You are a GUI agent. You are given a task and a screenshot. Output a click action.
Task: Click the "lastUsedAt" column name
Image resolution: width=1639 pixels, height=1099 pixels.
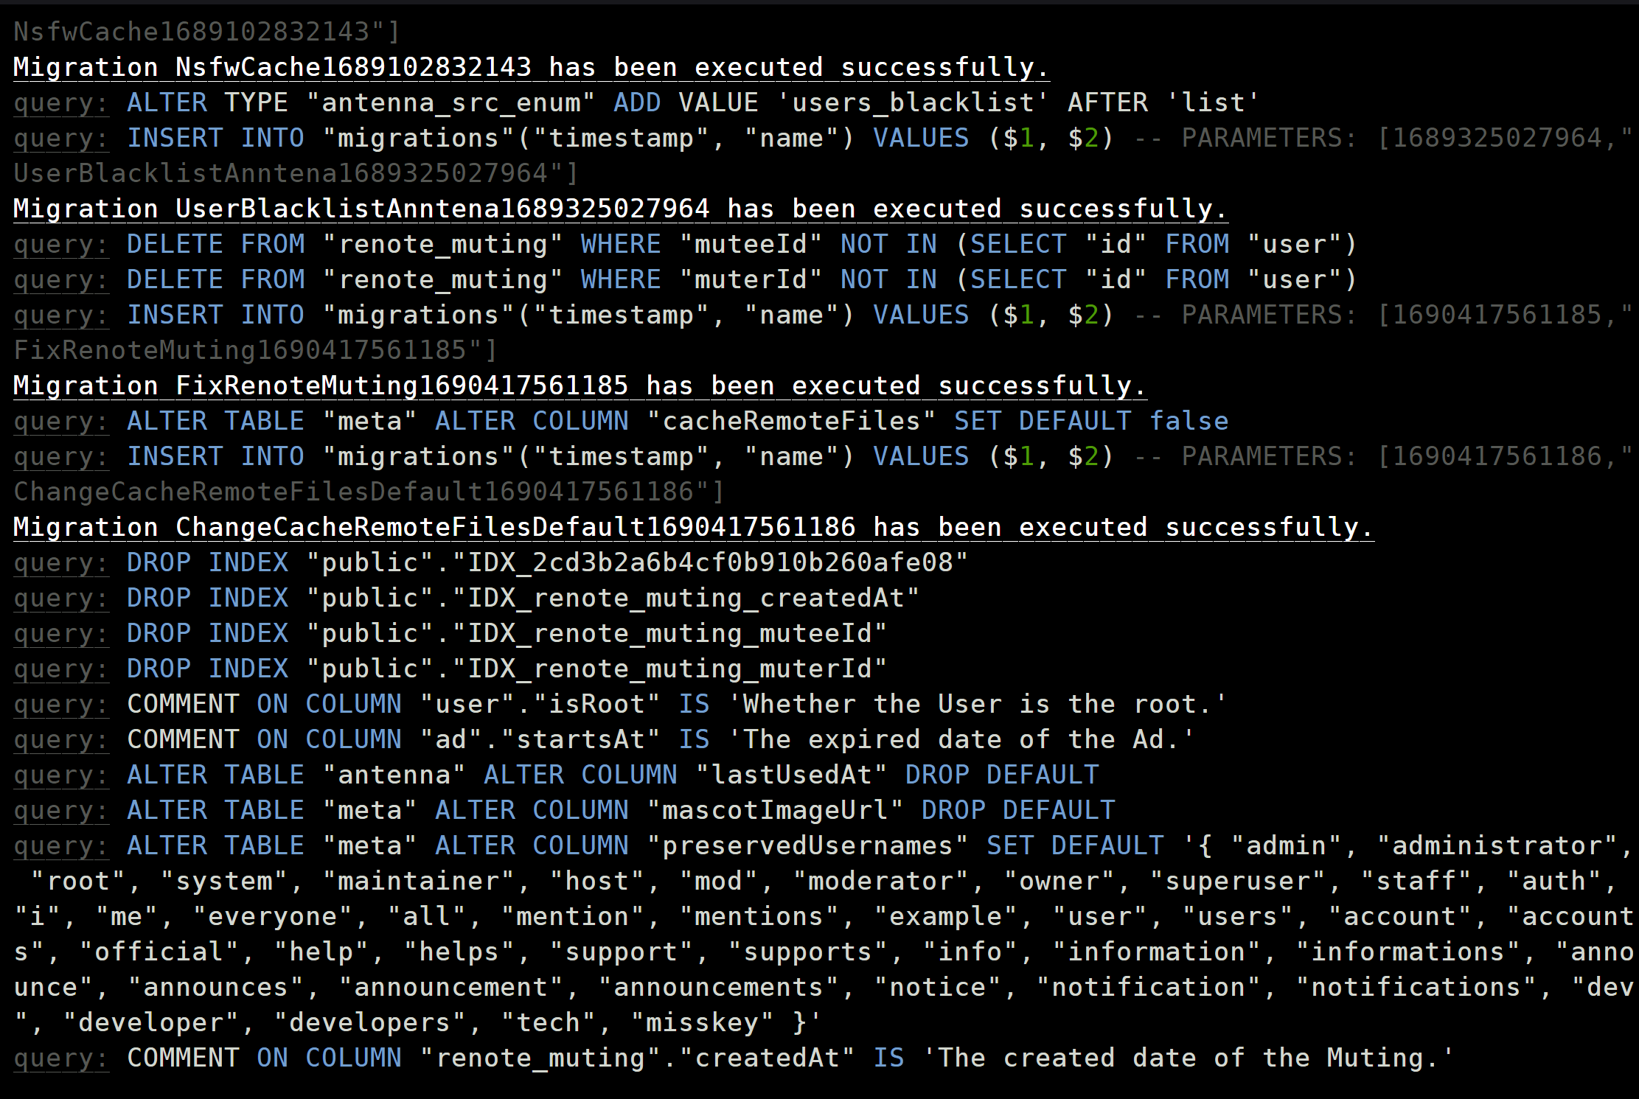click(791, 775)
